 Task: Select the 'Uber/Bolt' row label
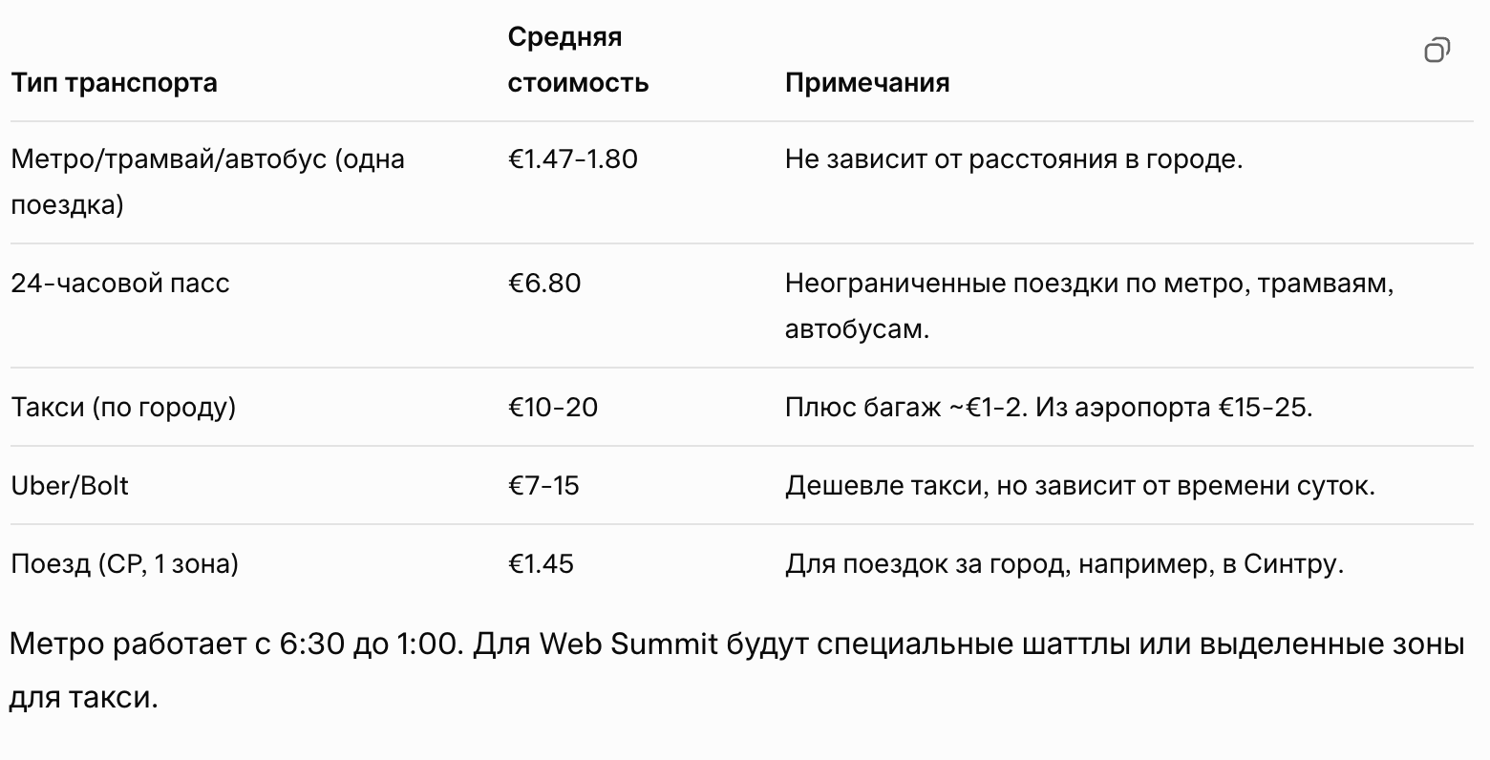pos(70,486)
